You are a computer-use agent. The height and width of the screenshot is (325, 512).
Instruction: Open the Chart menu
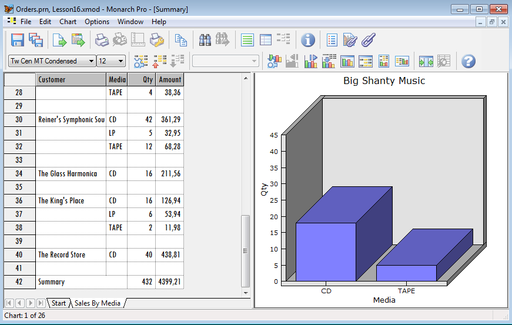click(x=68, y=22)
